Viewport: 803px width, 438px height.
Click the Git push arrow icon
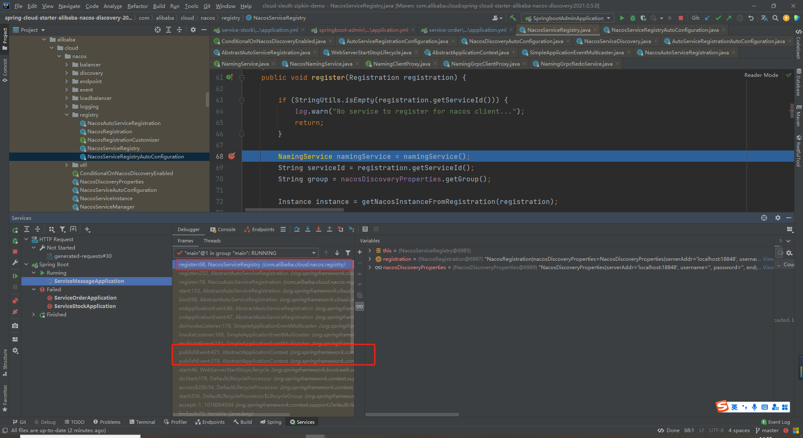coord(729,18)
